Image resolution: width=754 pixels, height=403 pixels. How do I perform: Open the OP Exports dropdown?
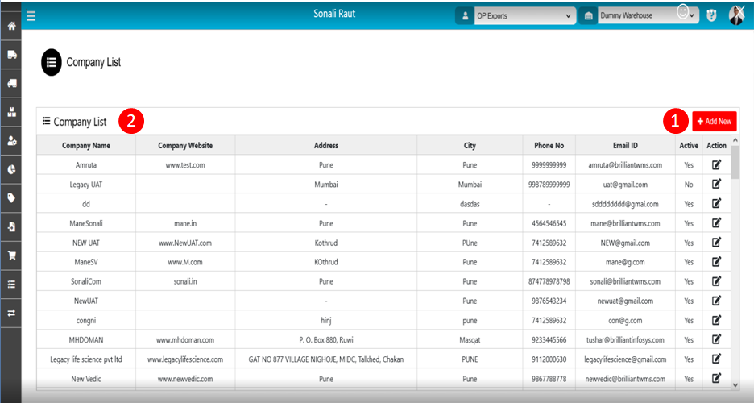point(524,16)
